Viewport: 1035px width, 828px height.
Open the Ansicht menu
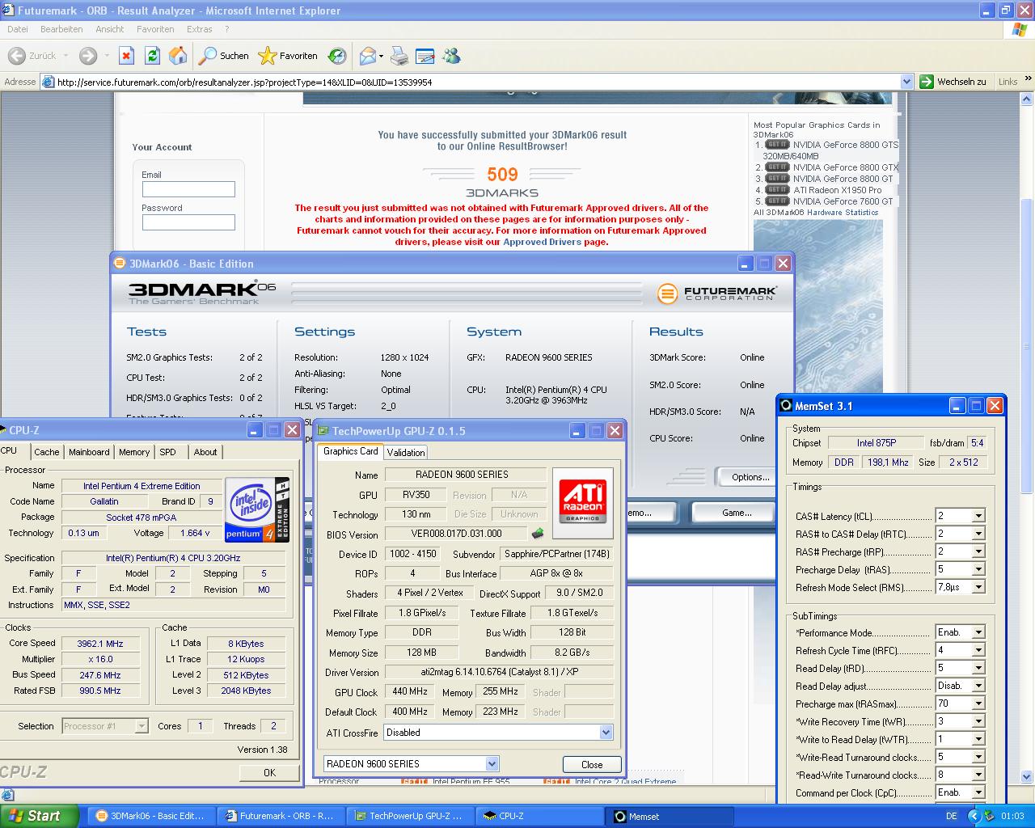click(x=110, y=29)
